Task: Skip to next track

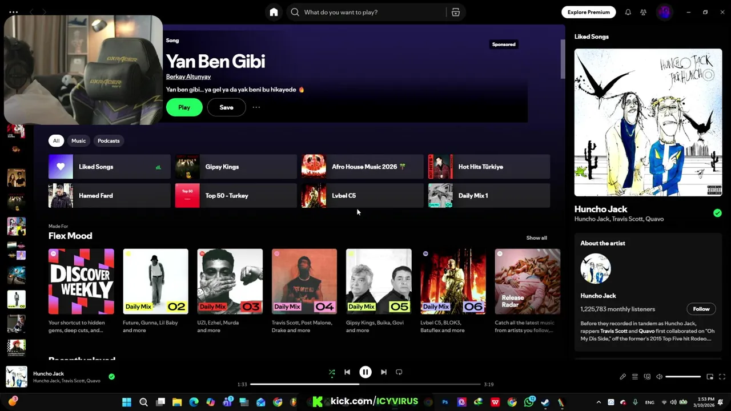Action: pos(384,372)
